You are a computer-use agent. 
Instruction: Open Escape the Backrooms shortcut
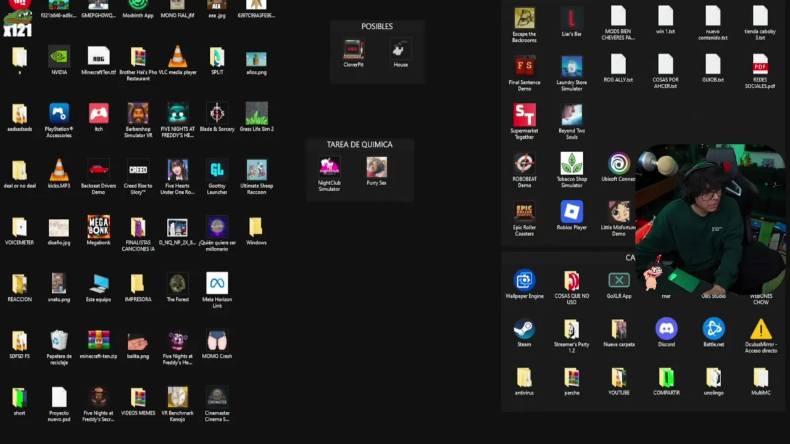point(524,18)
